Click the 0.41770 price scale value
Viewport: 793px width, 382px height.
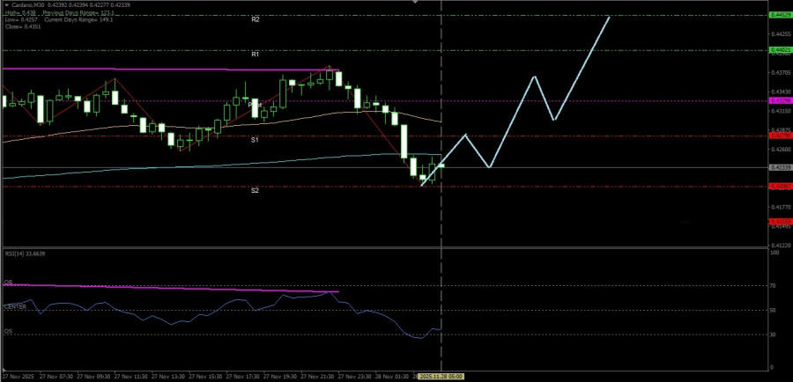780,207
